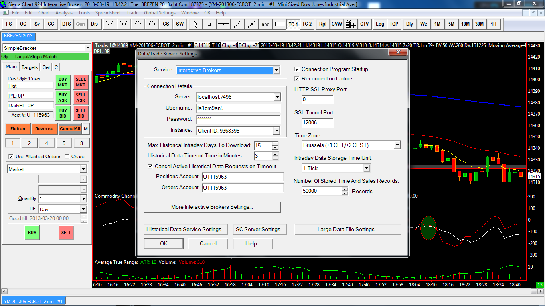Toggle Connect on Program Startup checkbox
The width and height of the screenshot is (545, 306).
(297, 69)
